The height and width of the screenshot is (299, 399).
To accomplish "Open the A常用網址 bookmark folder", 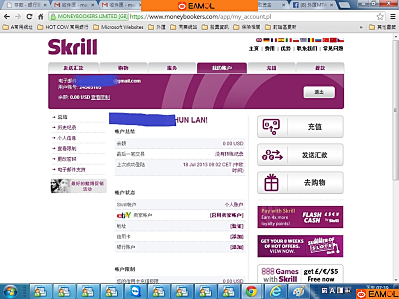I will (18, 27).
